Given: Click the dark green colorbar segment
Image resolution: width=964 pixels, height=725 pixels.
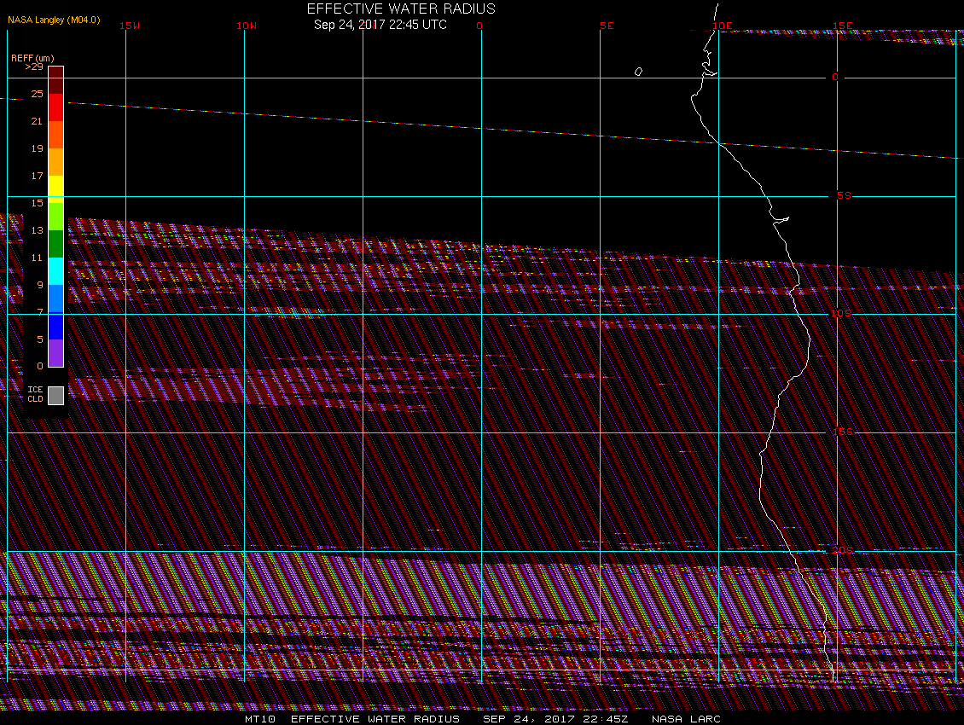Looking at the screenshot, I should click(56, 244).
